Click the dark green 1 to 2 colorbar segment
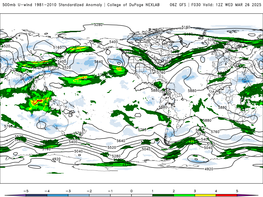 (163, 195)
